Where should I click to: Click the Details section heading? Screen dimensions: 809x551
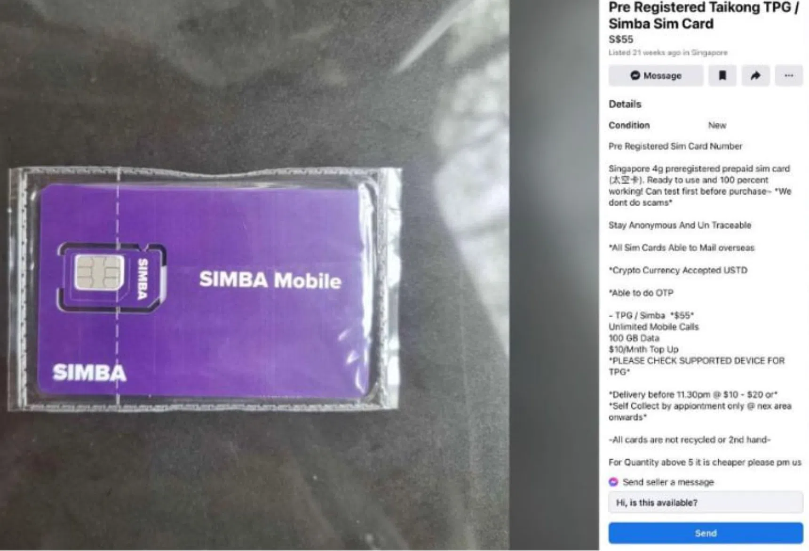[x=625, y=104]
